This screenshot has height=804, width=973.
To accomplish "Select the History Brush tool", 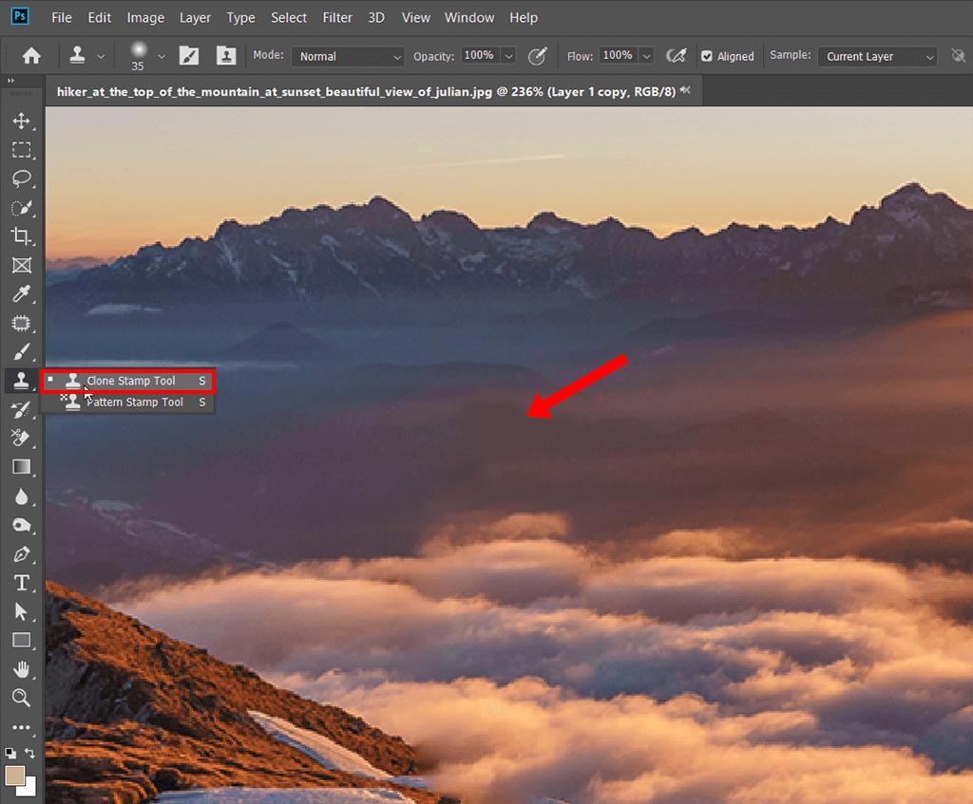I will tap(21, 409).
